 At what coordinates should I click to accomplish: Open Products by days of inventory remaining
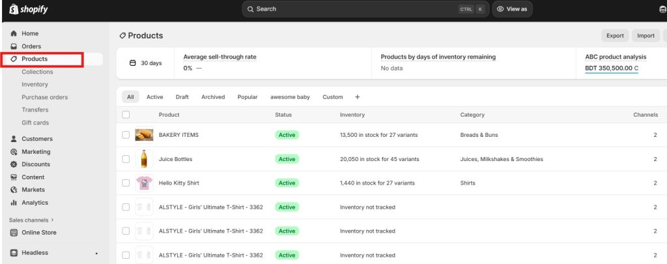pyautogui.click(x=438, y=57)
